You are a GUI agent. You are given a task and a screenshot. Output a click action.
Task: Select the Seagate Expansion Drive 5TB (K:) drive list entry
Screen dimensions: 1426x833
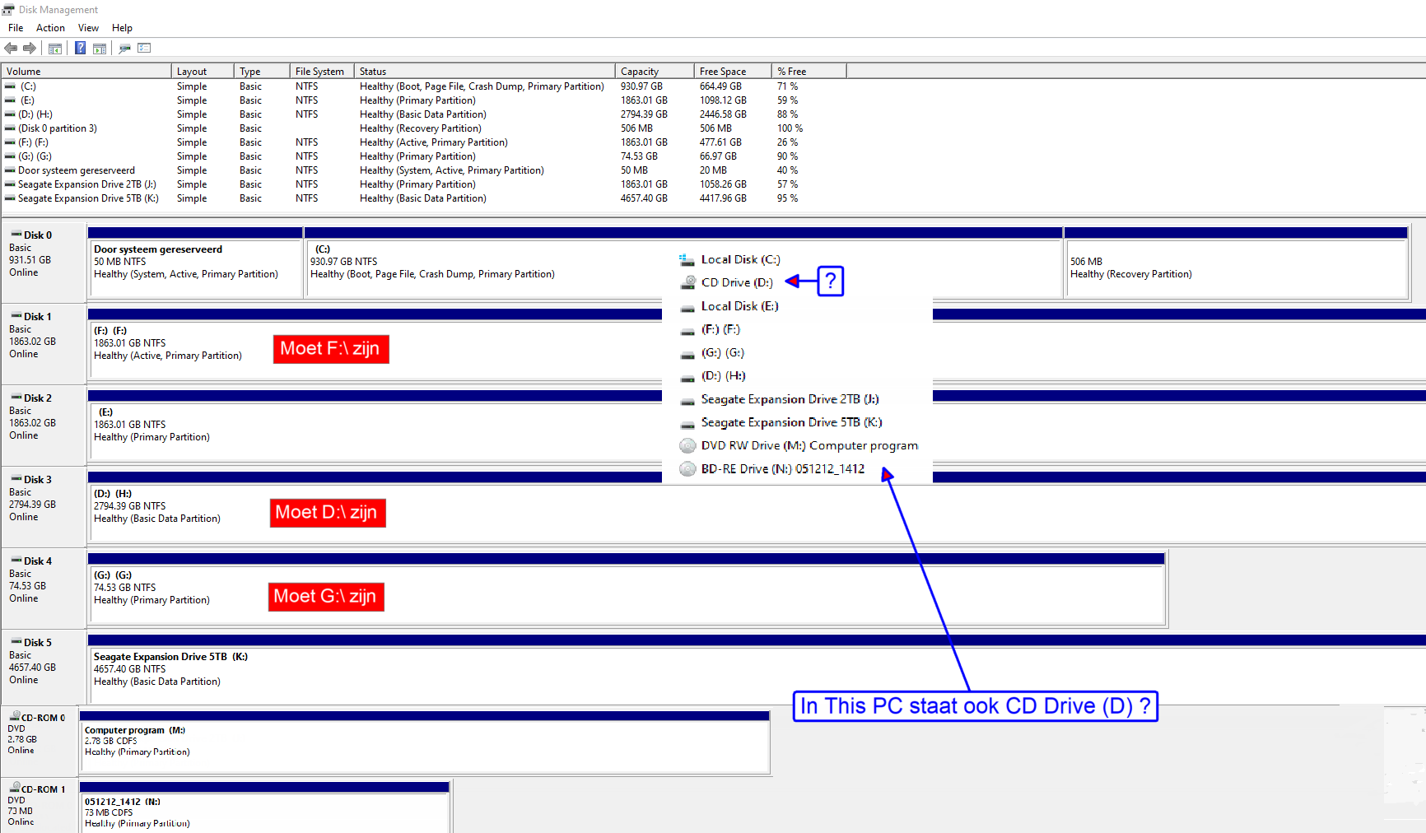point(781,423)
